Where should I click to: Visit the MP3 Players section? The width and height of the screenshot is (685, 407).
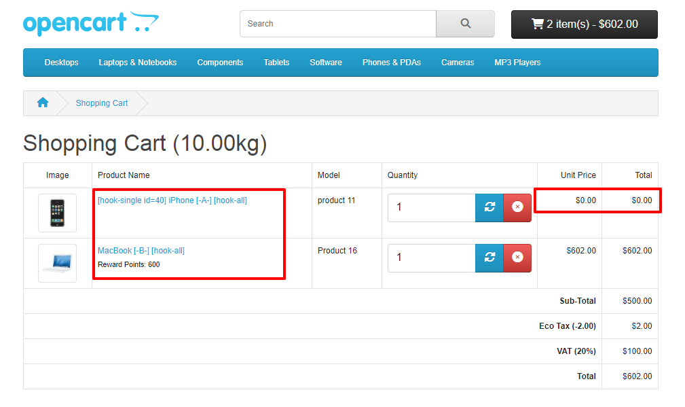coord(517,62)
